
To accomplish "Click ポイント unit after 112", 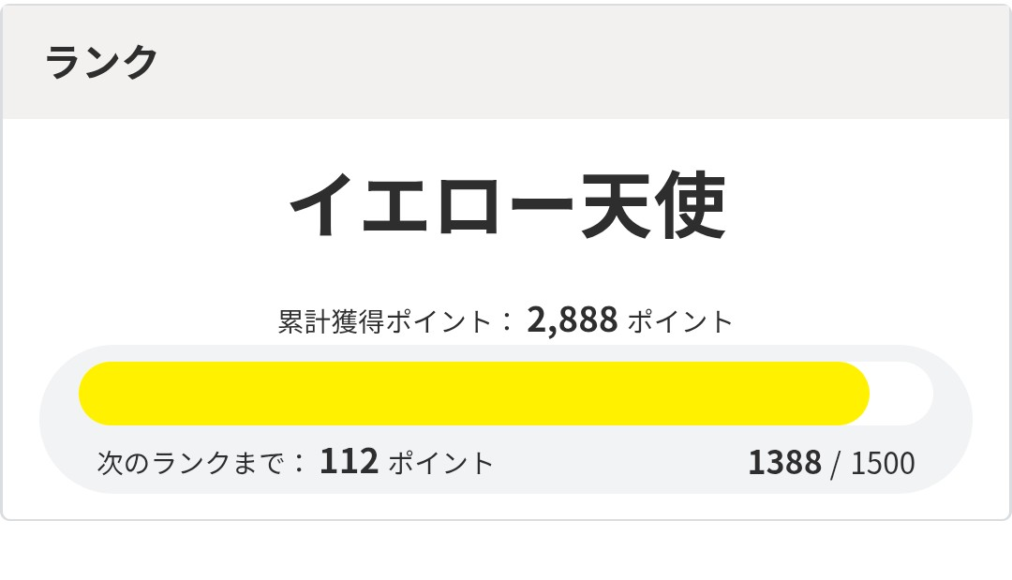I will coord(440,463).
